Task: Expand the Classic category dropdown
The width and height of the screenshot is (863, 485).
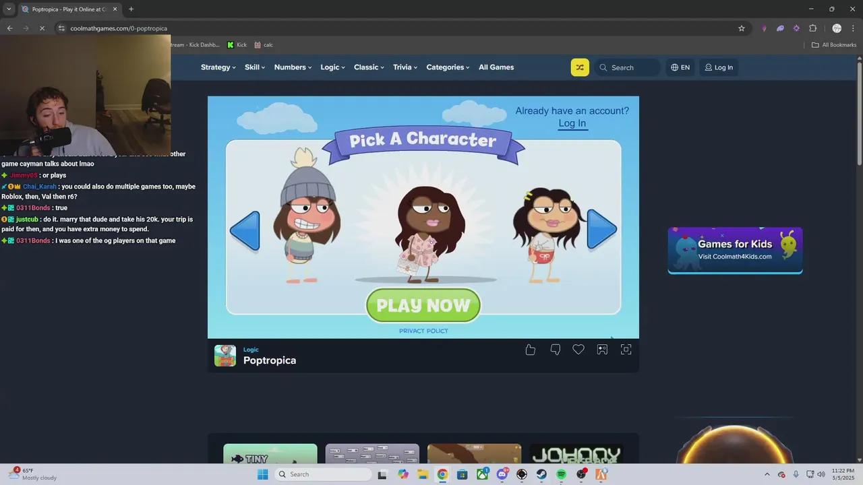Action: 369,67
